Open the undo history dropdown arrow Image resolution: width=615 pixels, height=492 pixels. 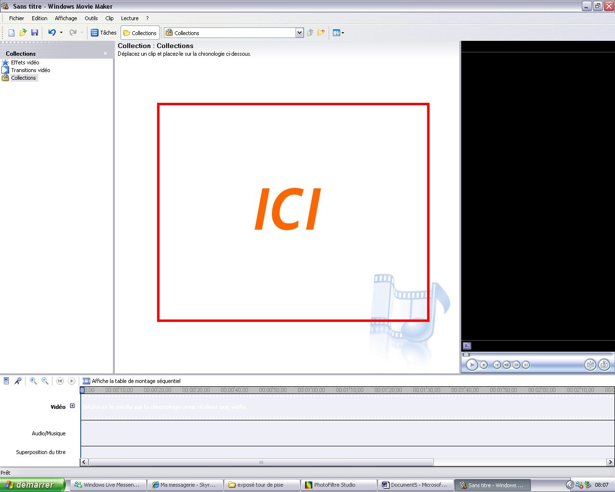click(61, 33)
